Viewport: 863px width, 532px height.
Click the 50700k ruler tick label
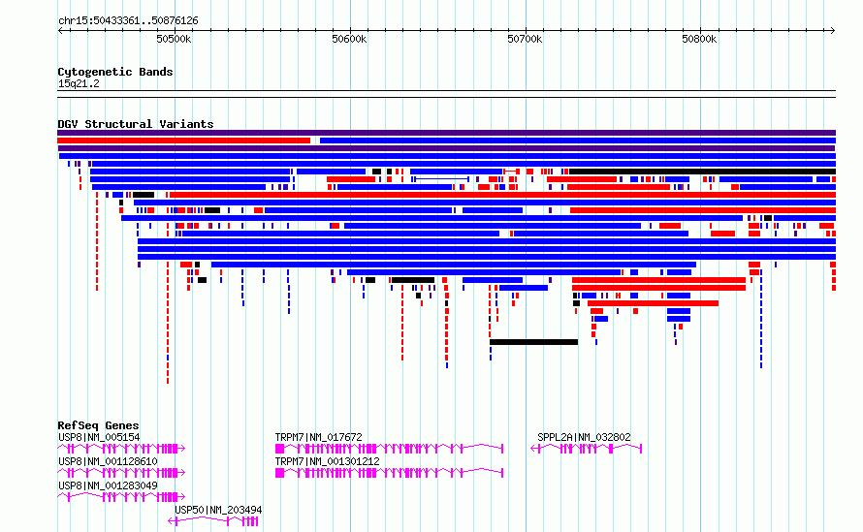[x=525, y=39]
